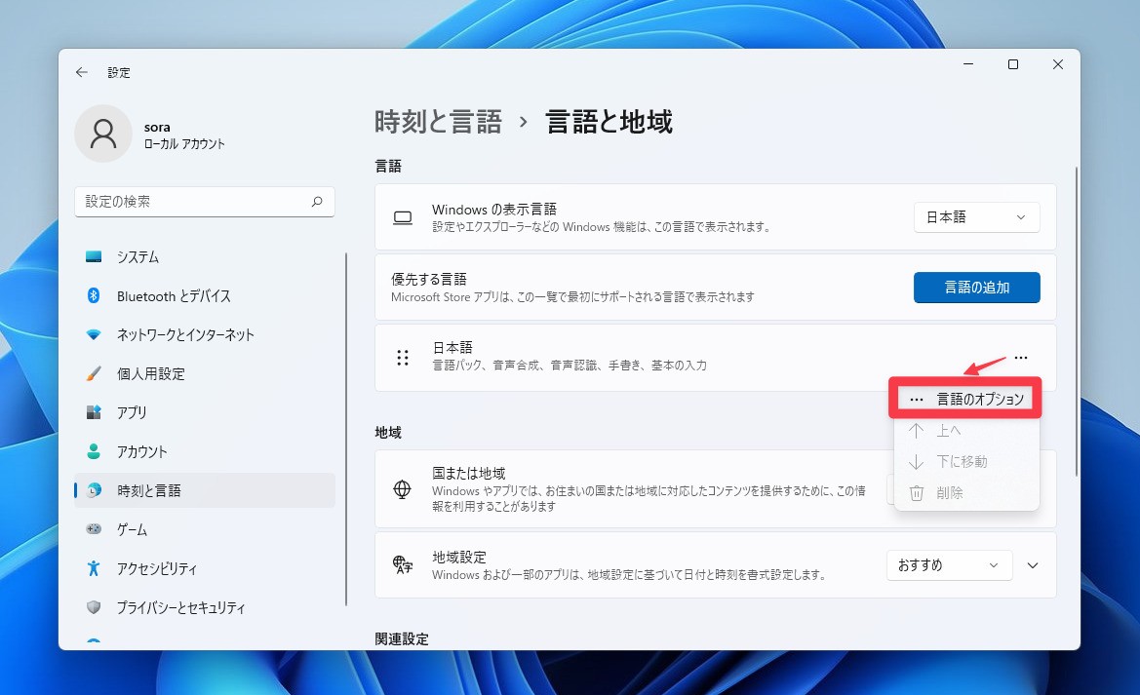Choose 上へ in the context menu
This screenshot has width=1140, height=695.
pos(965,431)
